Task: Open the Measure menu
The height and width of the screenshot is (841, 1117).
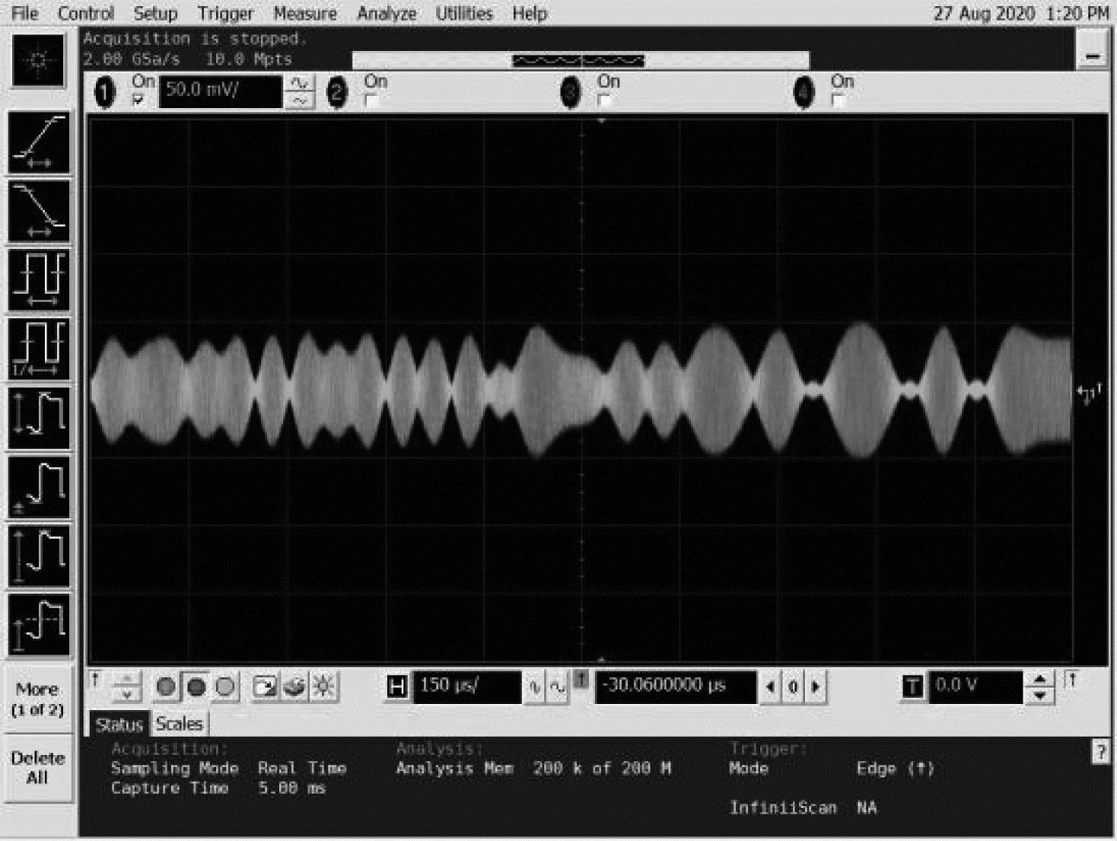Action: click(x=304, y=14)
